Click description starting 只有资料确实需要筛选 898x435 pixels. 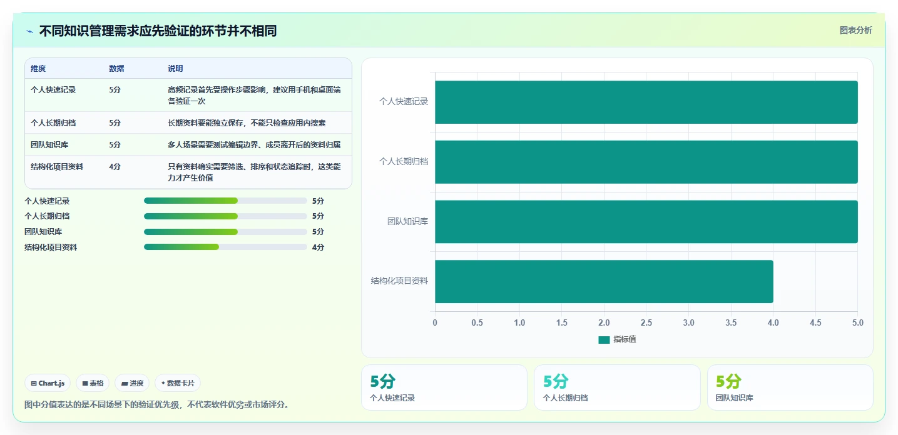point(255,172)
